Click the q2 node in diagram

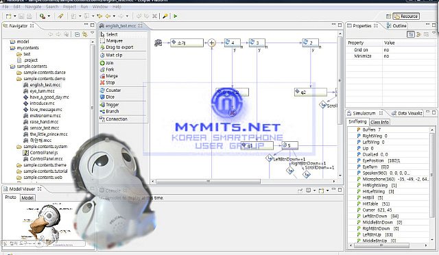[x=310, y=92]
